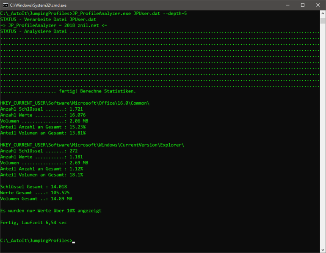Click the scrollbar down arrow
This screenshot has height=253, width=326.
[x=323, y=250]
